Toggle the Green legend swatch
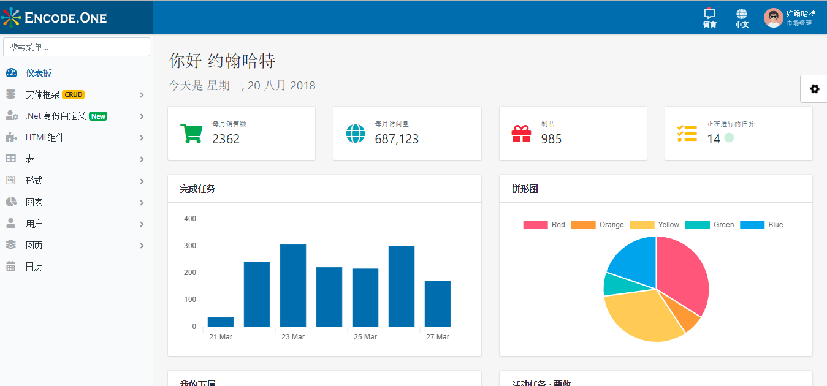The height and width of the screenshot is (386, 827). (697, 225)
